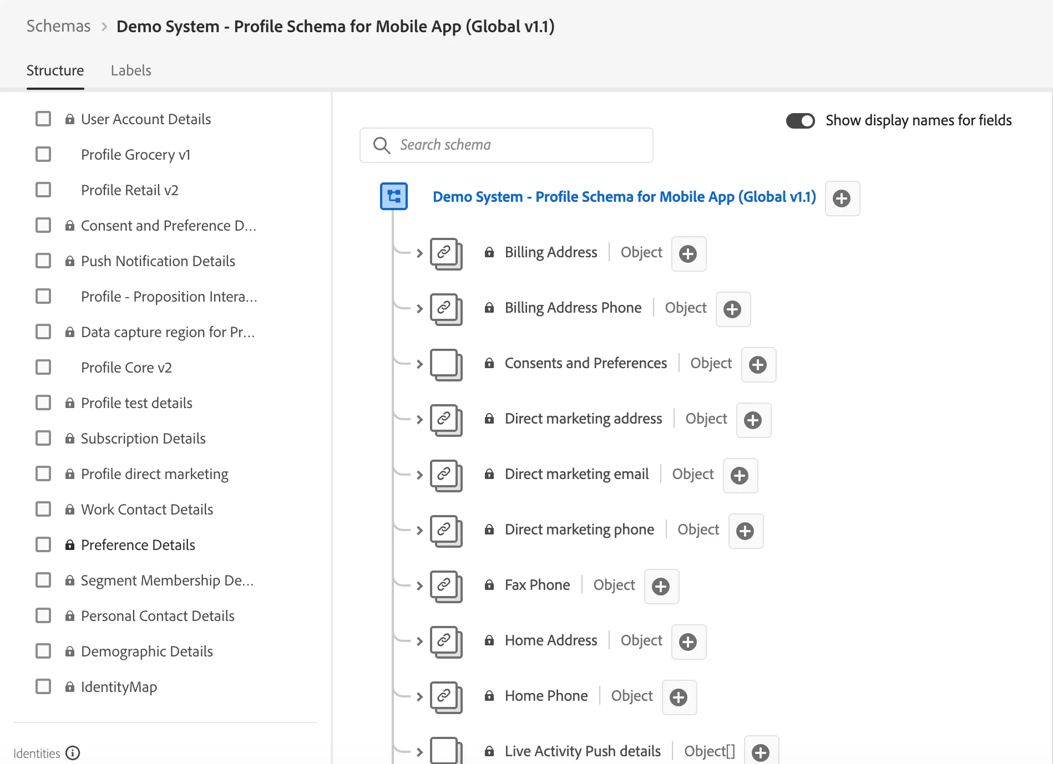The image size is (1053, 764).
Task: Switch to the Labels tab
Action: (131, 70)
